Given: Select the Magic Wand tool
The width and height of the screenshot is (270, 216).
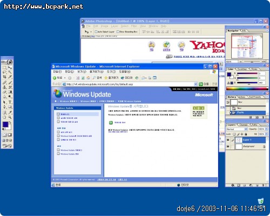Looking at the screenshot, I should tap(10, 72).
